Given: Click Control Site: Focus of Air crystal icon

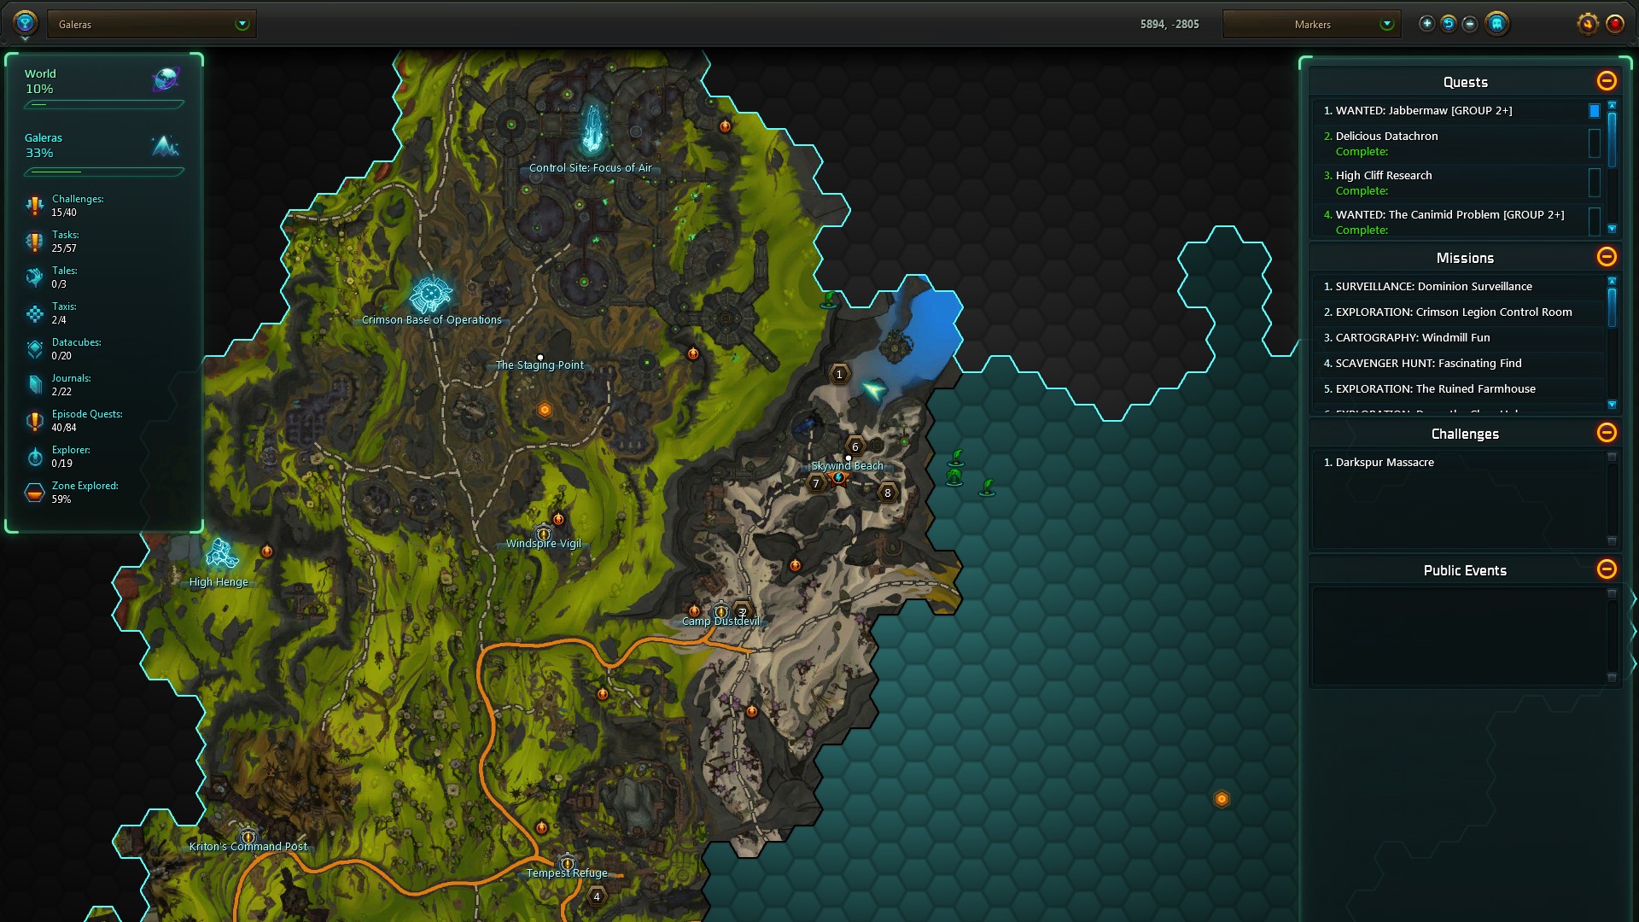Looking at the screenshot, I should click(592, 130).
